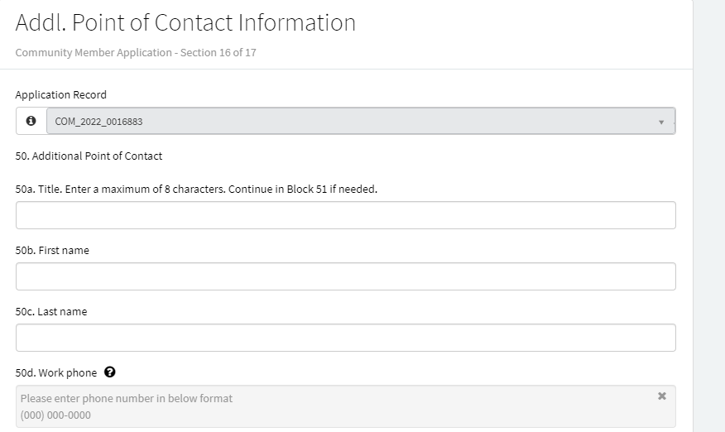725x432 pixels.
Task: Click the "50b. First name" label
Action: (52, 250)
